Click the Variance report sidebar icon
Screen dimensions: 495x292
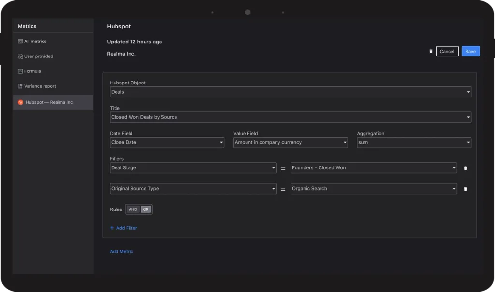[20, 86]
